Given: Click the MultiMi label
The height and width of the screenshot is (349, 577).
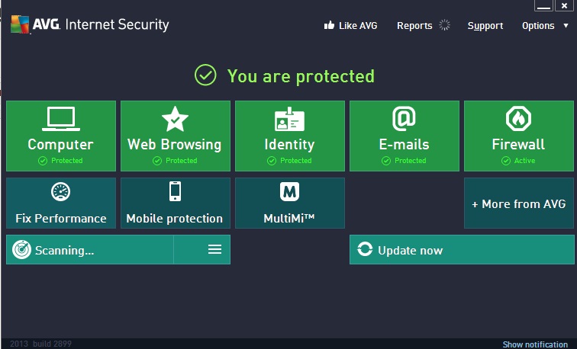Looking at the screenshot, I should tap(289, 218).
